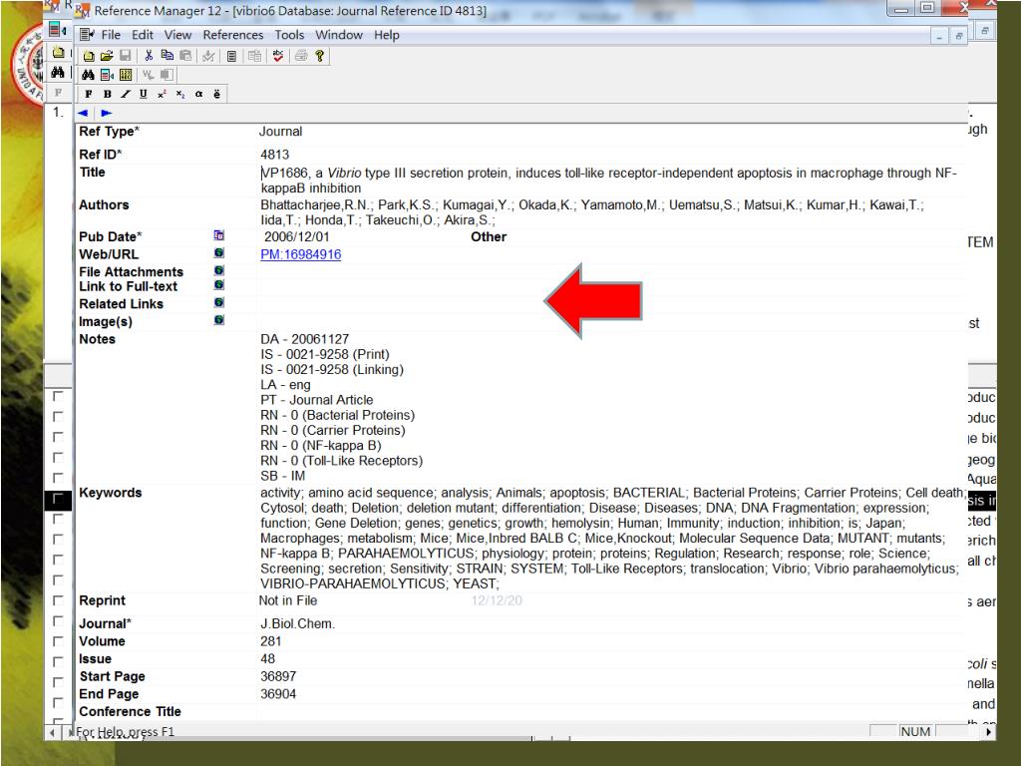The image size is (1021, 766).
Task: Click the plain font F icon
Action: [x=89, y=94]
